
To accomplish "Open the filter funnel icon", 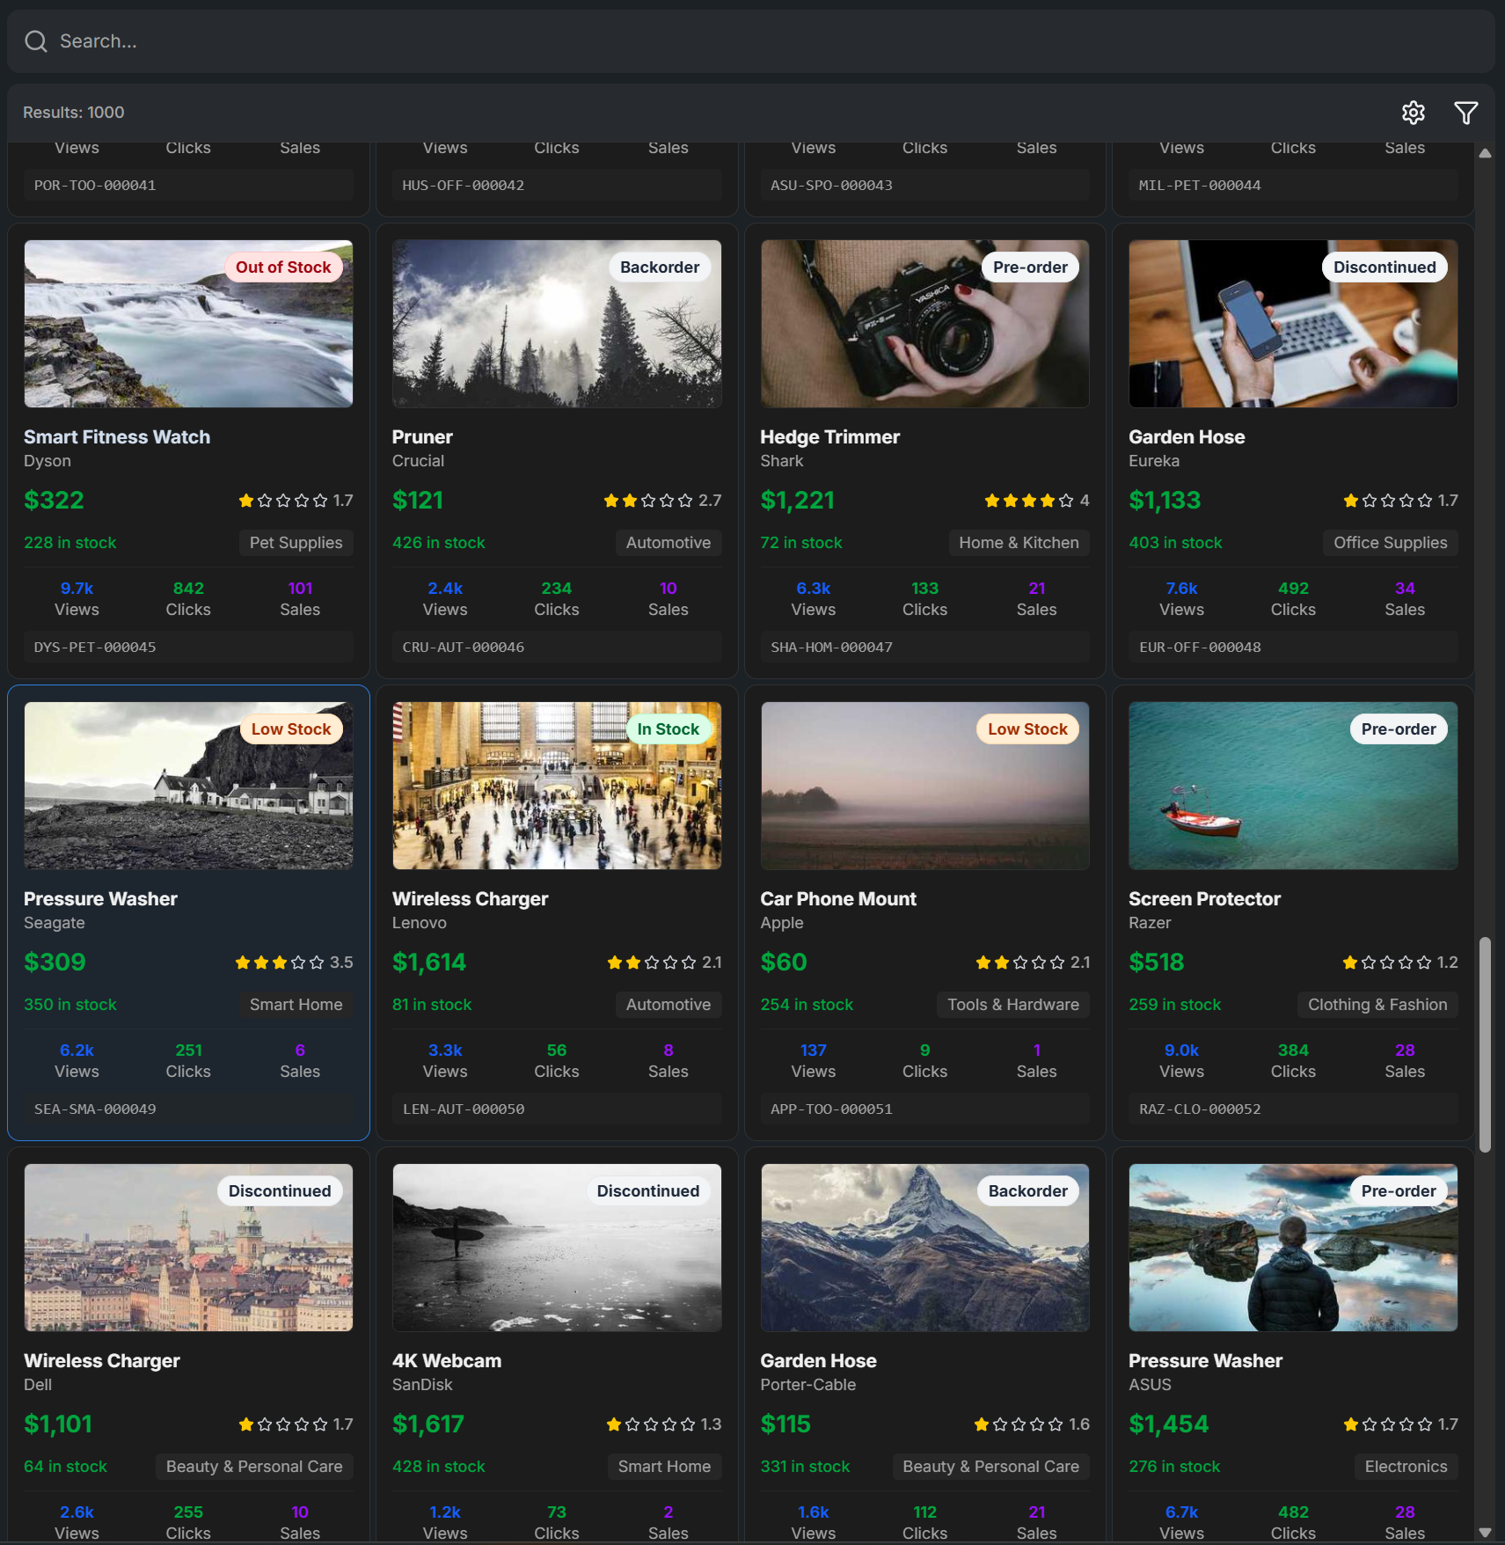I will 1465,113.
